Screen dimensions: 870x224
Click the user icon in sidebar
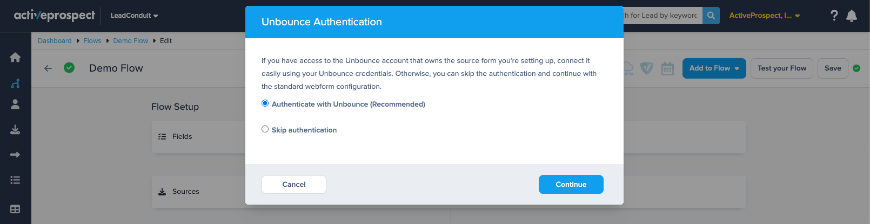coord(15,104)
